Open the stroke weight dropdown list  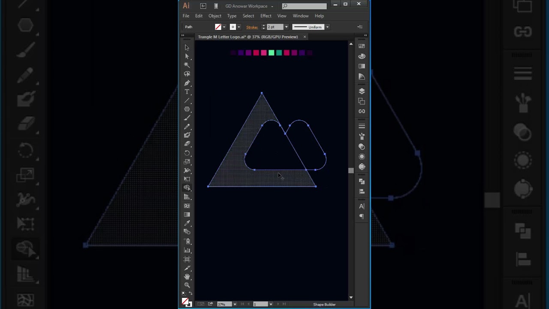point(287,27)
